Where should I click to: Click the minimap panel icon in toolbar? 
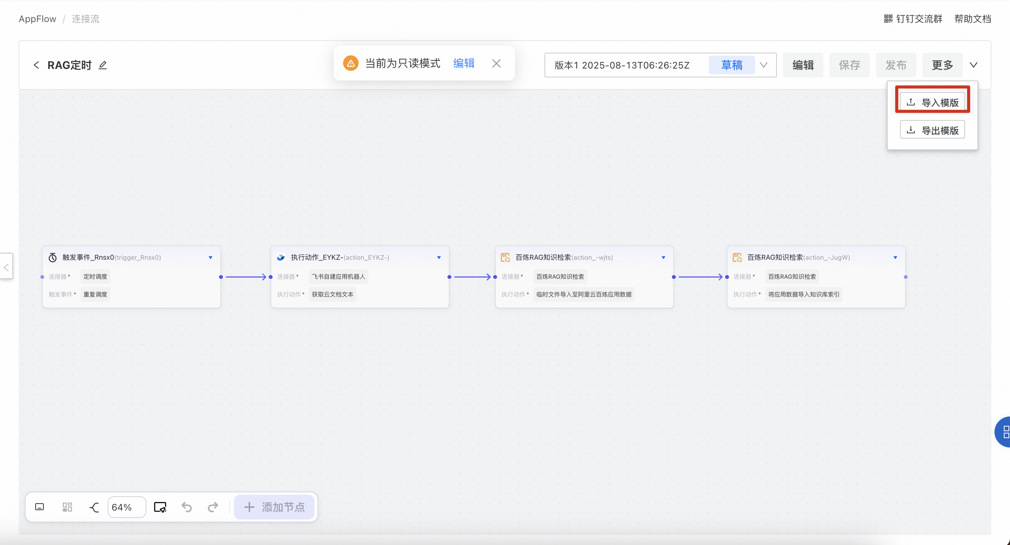point(40,507)
